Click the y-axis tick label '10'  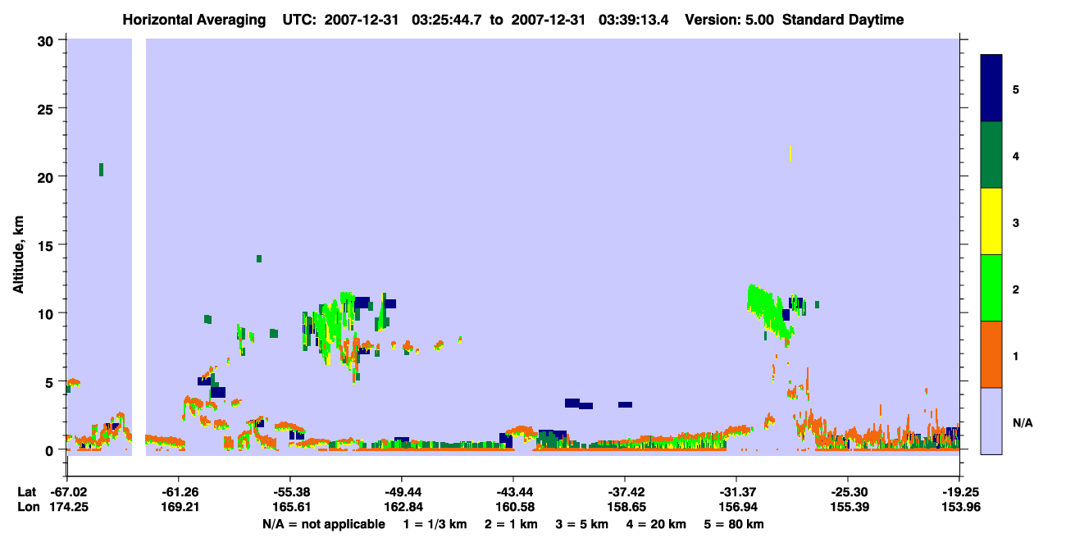[48, 313]
